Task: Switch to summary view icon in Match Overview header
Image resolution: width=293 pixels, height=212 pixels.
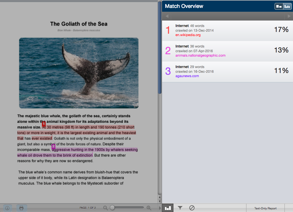Action: point(279,6)
